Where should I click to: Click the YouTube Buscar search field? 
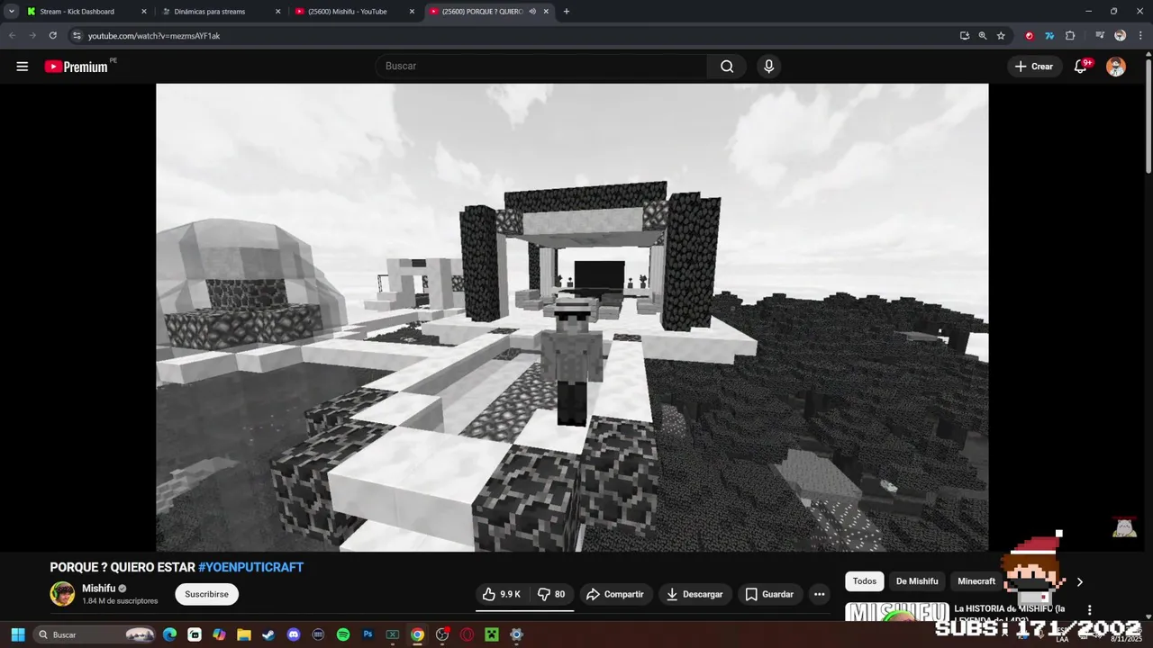540,67
